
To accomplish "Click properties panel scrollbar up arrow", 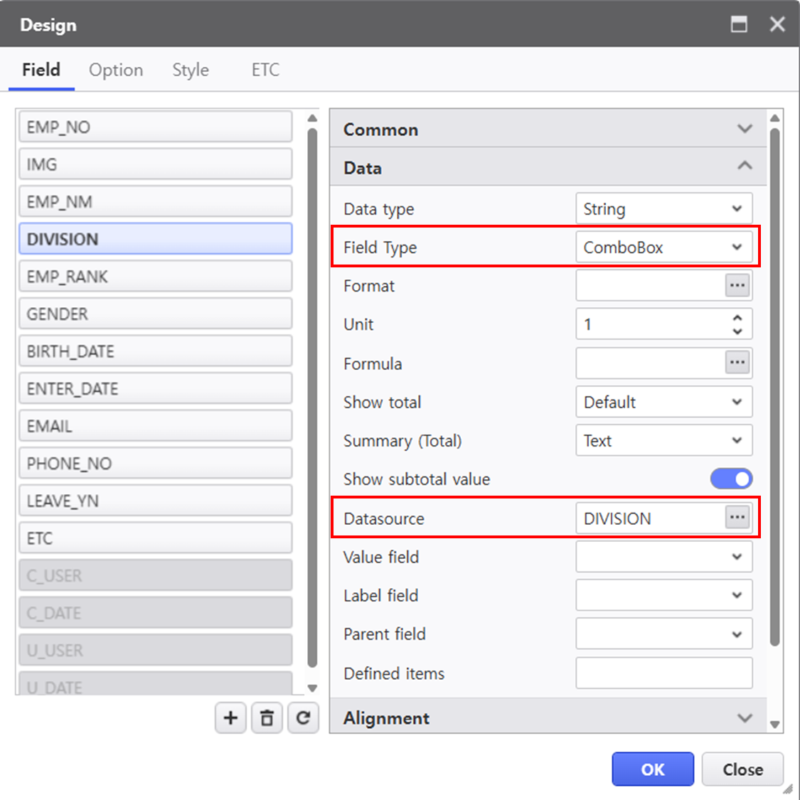I will pos(774,118).
